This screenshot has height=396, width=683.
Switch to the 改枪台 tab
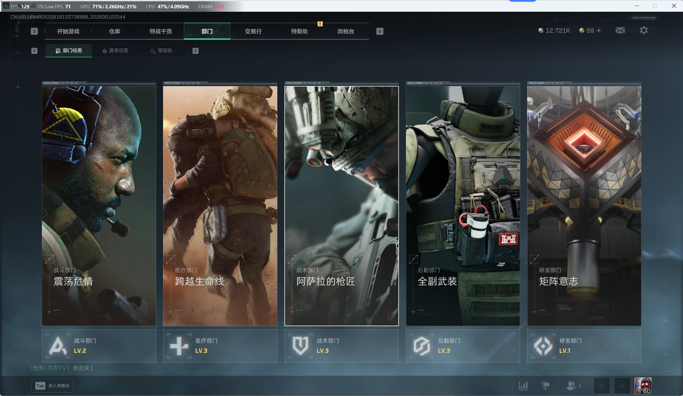346,31
